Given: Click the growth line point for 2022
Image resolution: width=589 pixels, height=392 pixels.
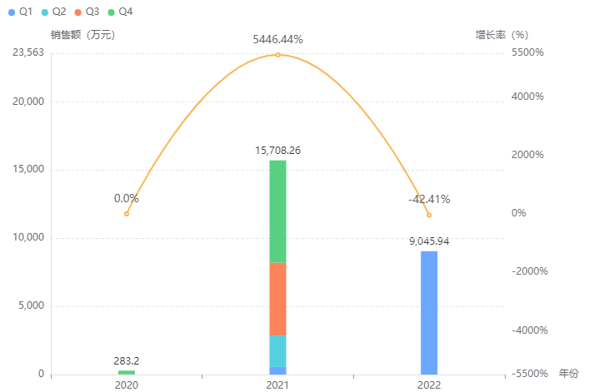Looking at the screenshot, I should coord(429,216).
